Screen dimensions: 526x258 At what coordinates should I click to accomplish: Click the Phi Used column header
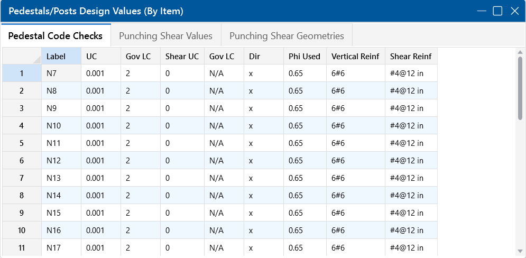305,56
